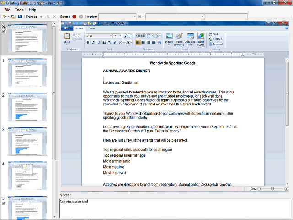The width and height of the screenshot is (293, 220).
Task: Switch to the Home ribbon tab
Action: coord(80,28)
